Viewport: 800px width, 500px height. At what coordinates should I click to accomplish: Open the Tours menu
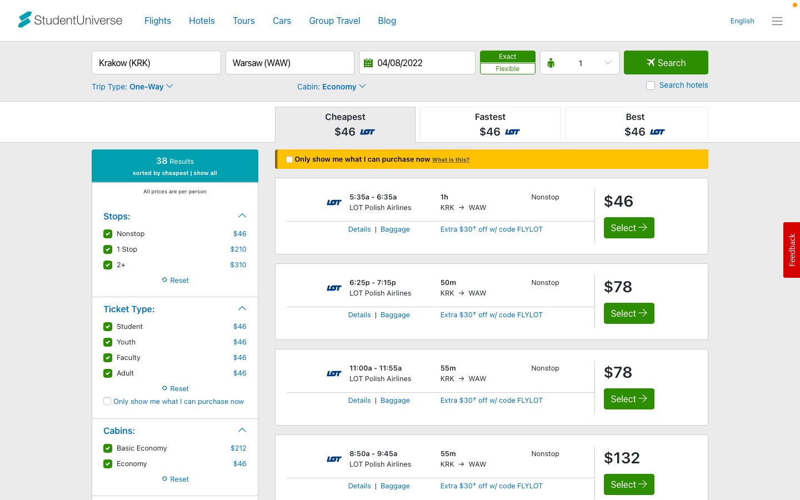click(244, 21)
